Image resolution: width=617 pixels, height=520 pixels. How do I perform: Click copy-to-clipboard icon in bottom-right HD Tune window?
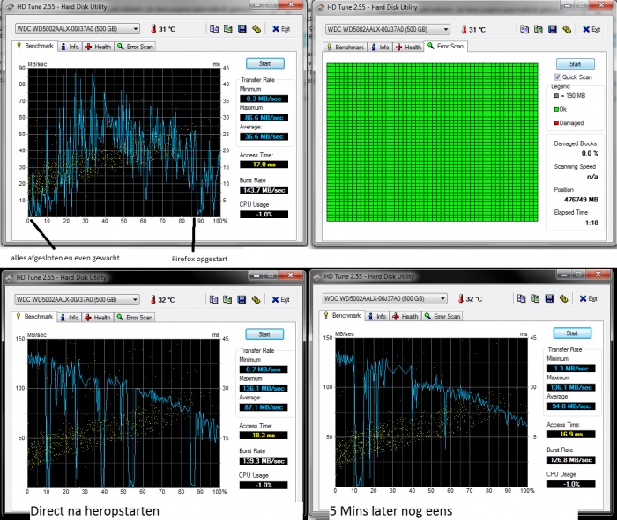tap(522, 298)
